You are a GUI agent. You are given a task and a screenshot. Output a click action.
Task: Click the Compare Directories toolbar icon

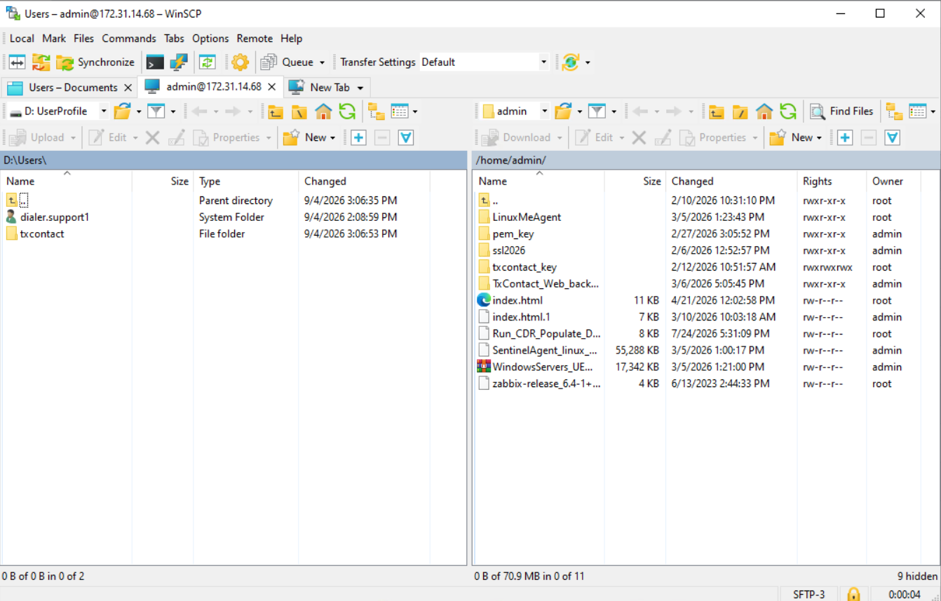pos(17,62)
